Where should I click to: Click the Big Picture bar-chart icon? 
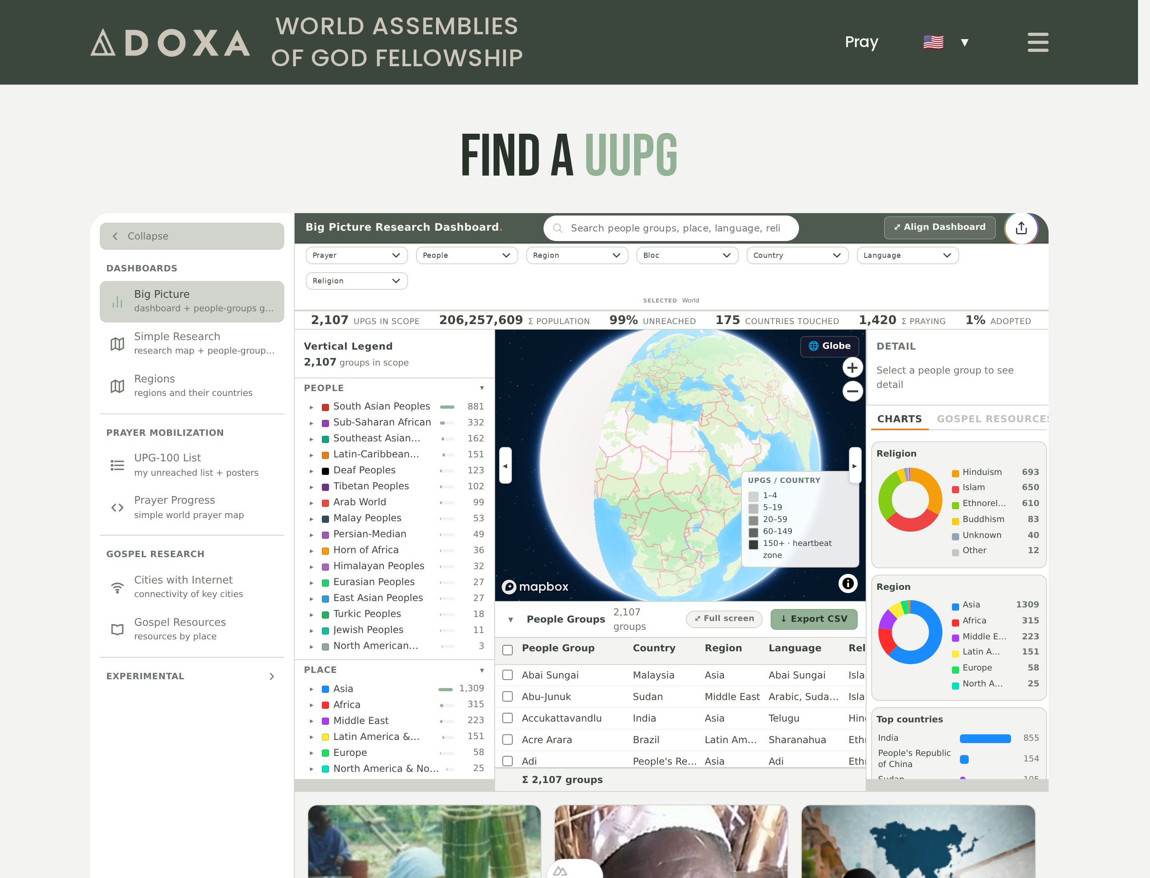pos(117,302)
